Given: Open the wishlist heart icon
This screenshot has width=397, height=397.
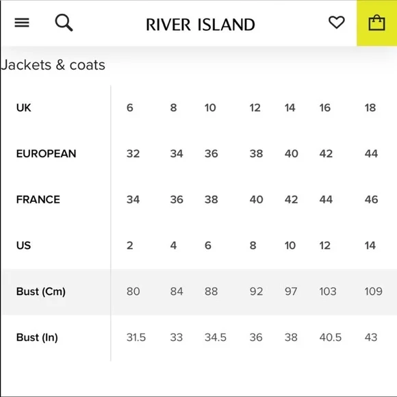Looking at the screenshot, I should (x=337, y=23).
